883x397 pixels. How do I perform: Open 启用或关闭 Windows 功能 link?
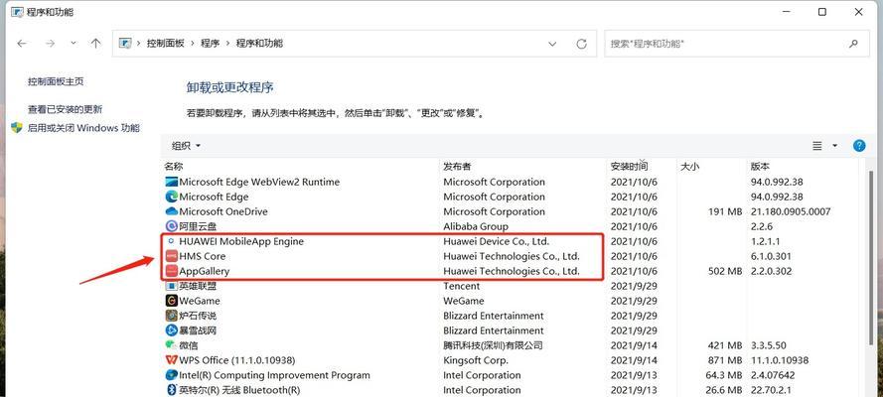point(83,128)
